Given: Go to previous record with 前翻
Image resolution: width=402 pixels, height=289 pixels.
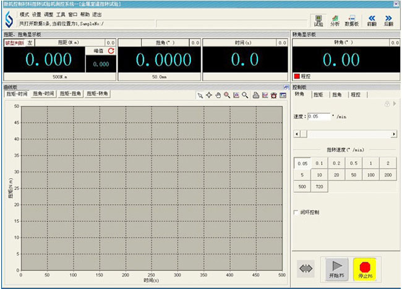Looking at the screenshot, I should pos(372,20).
